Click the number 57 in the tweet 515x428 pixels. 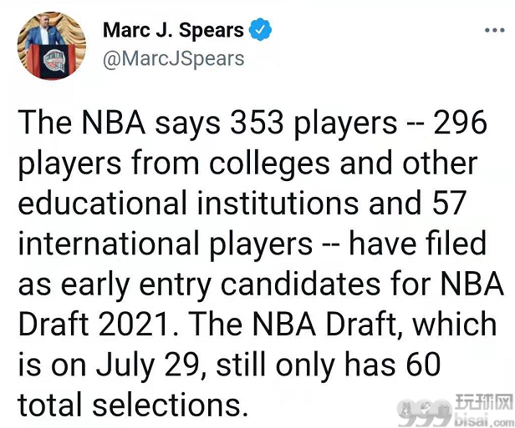pos(449,203)
